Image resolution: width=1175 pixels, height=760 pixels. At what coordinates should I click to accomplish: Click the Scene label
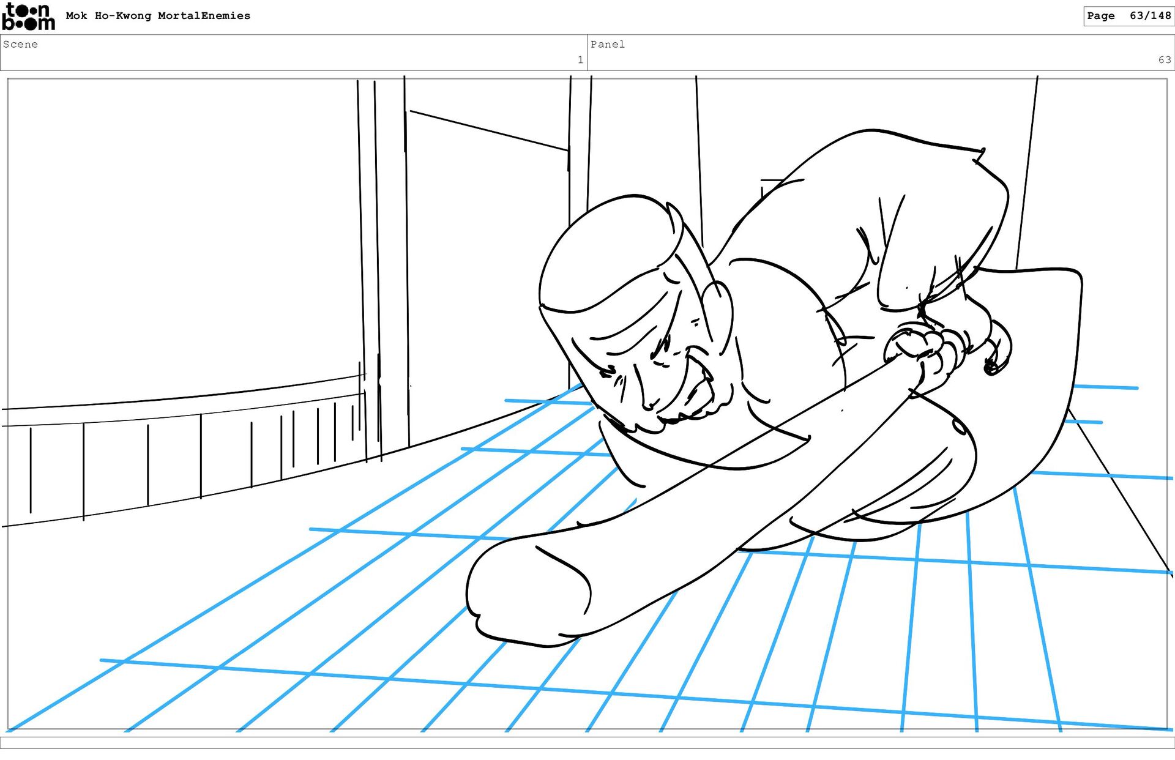click(x=20, y=44)
